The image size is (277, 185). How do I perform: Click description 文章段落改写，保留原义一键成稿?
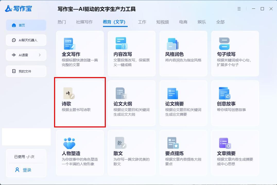(132, 62)
